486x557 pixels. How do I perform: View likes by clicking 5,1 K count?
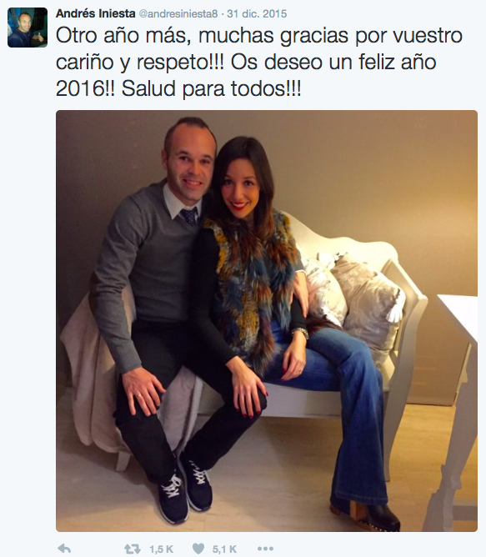pyautogui.click(x=224, y=549)
